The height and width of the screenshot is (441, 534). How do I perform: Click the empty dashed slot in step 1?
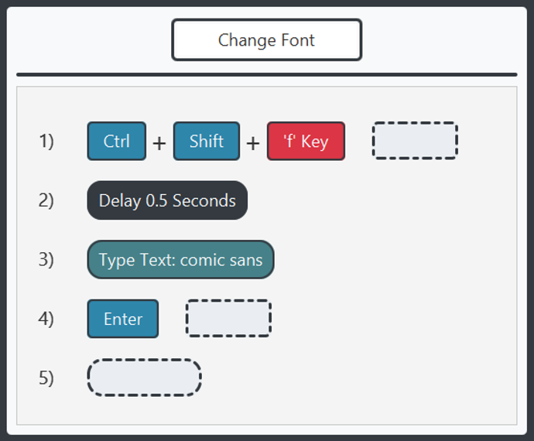coord(415,141)
